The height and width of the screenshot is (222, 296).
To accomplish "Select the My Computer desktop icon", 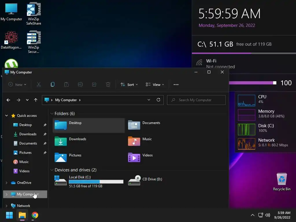I will [11, 12].
